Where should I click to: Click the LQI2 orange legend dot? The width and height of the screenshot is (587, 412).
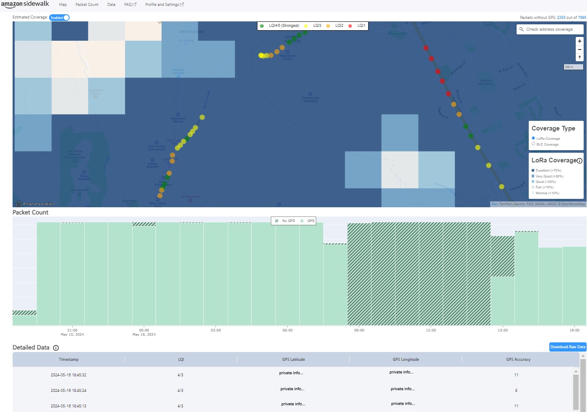click(328, 26)
